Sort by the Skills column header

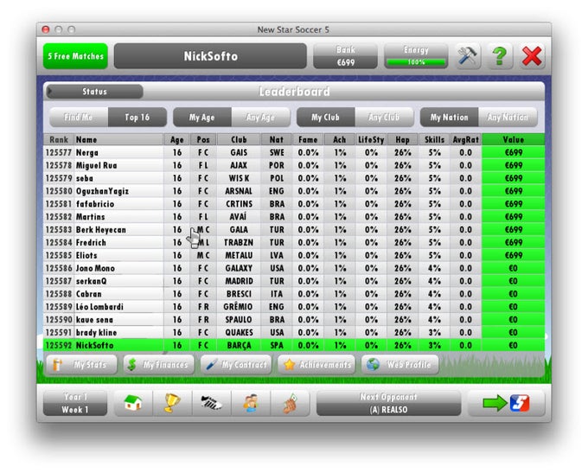coord(434,139)
